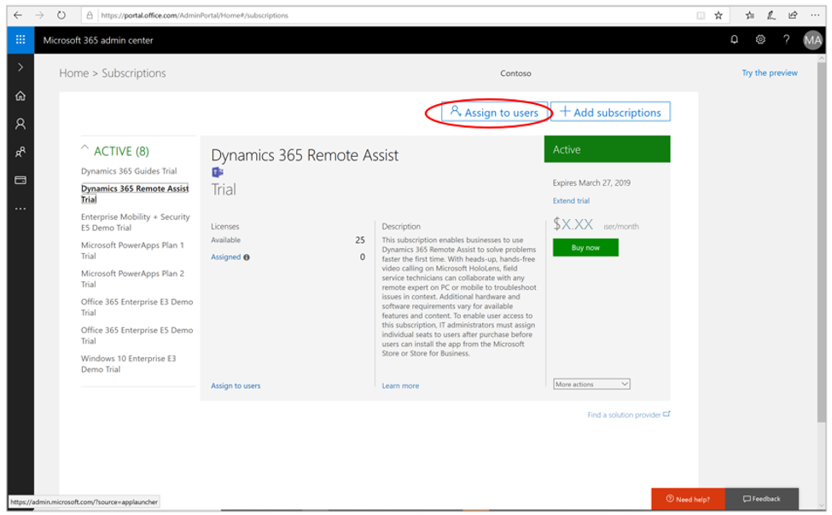Select Windows 10 Enterprise E3 Demo Trial

[128, 364]
